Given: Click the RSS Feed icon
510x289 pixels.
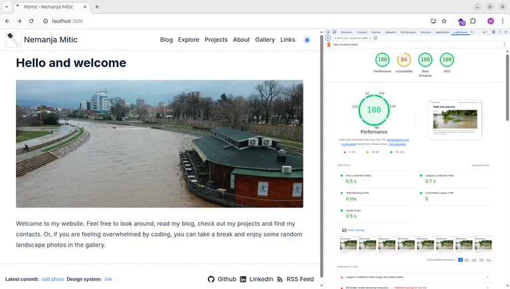Looking at the screenshot, I should click(280, 279).
